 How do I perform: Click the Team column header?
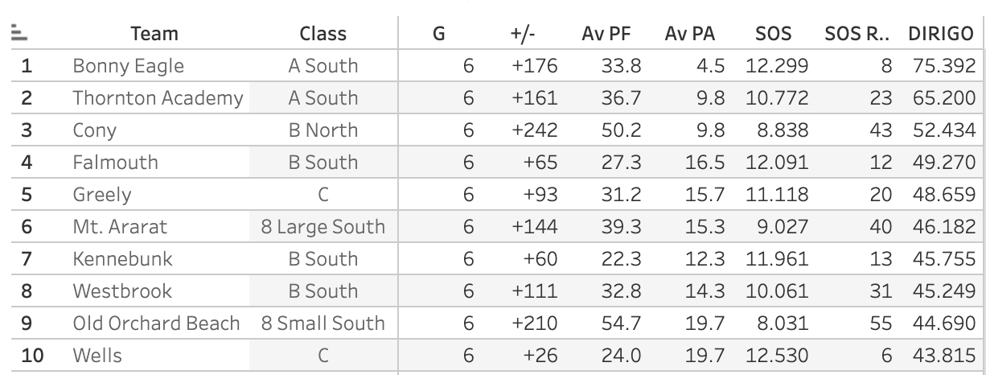click(x=154, y=34)
